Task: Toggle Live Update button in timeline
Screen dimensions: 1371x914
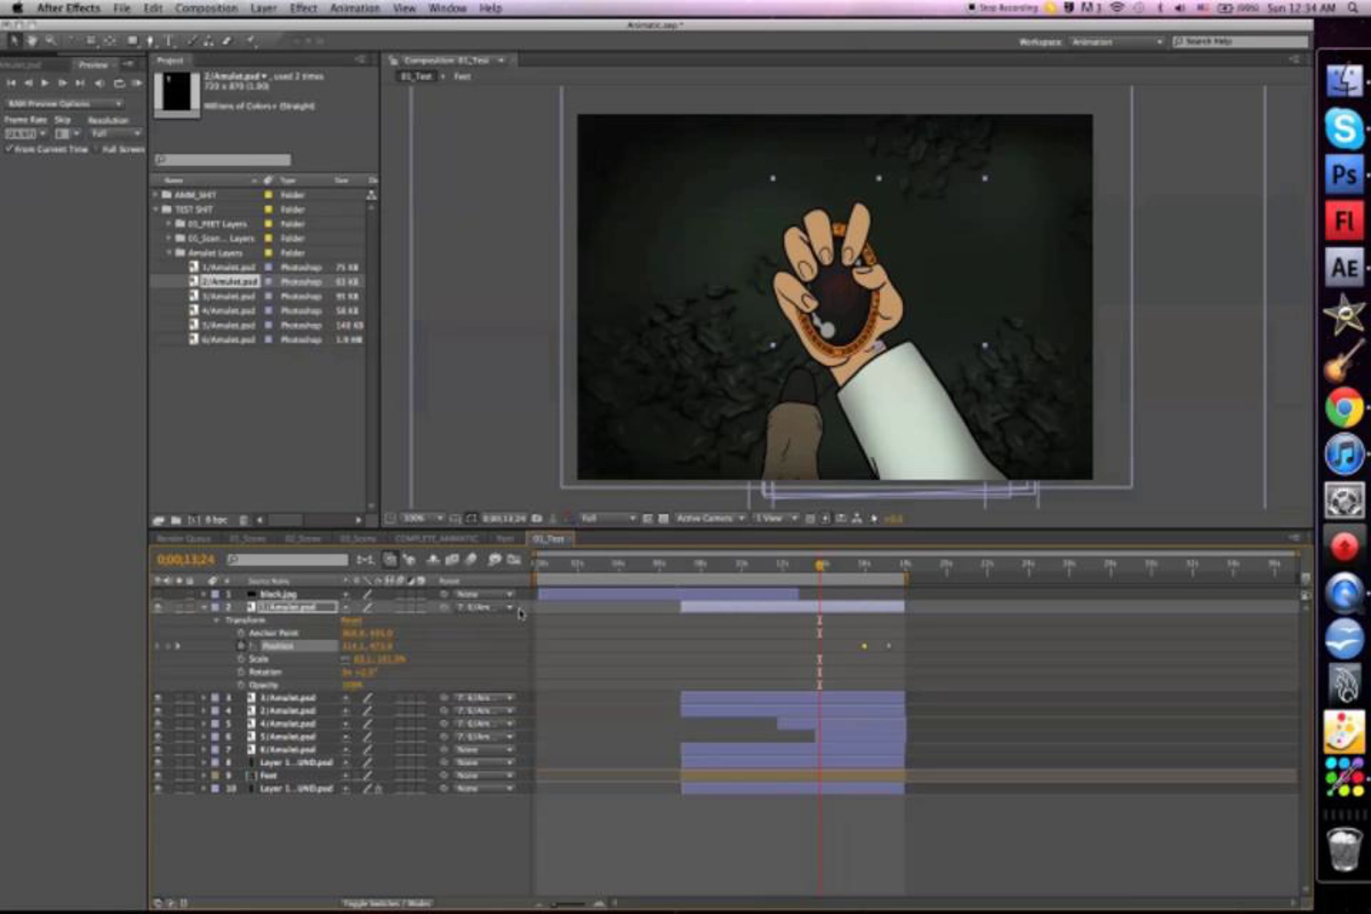Action: click(390, 560)
